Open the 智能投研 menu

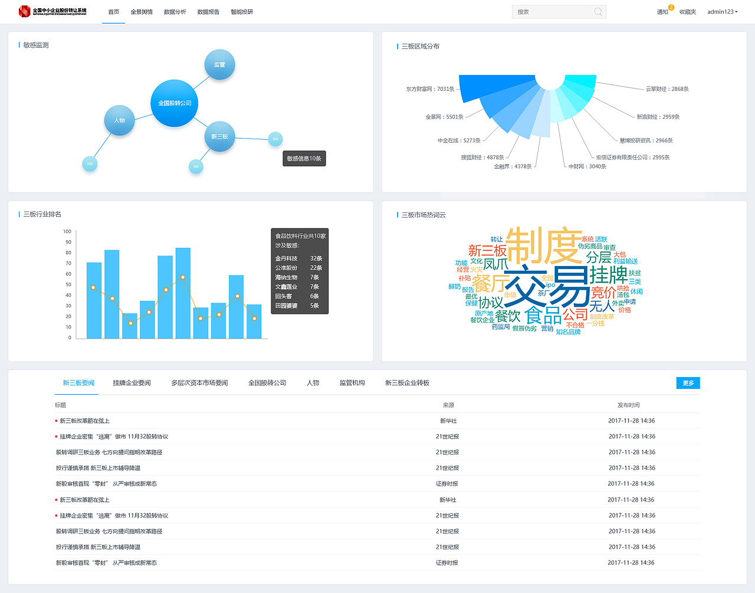tap(242, 12)
